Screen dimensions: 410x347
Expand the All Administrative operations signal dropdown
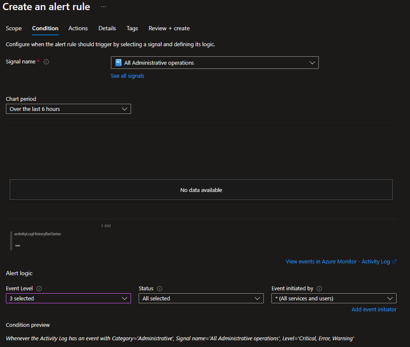click(x=215, y=63)
